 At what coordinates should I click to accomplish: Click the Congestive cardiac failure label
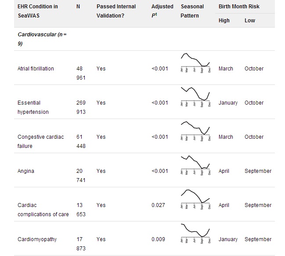click(x=40, y=141)
